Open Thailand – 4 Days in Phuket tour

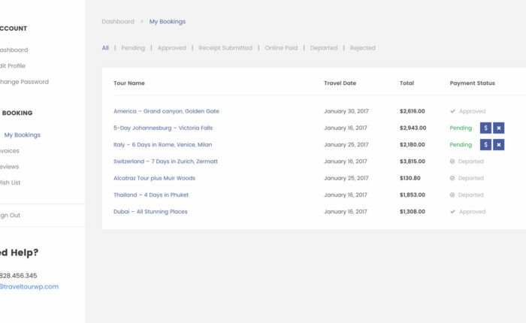[151, 195]
